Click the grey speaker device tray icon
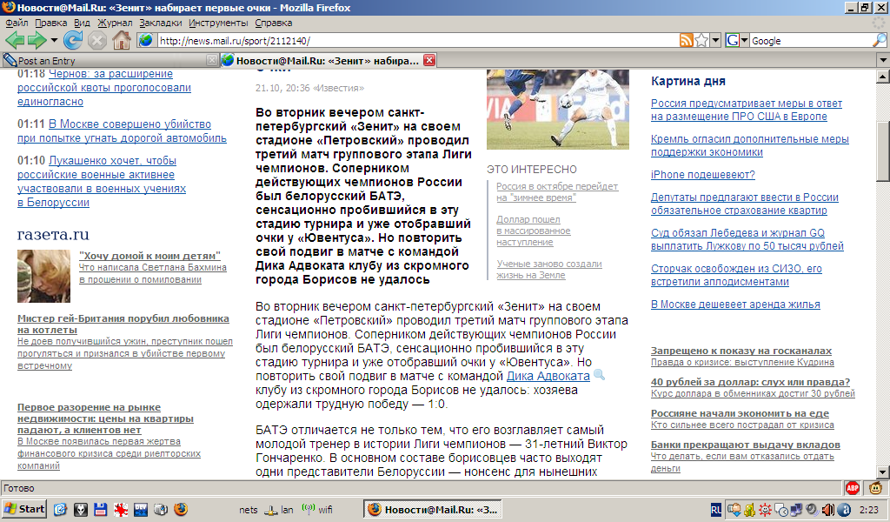Screen dimensions: 890x522 coord(812,510)
